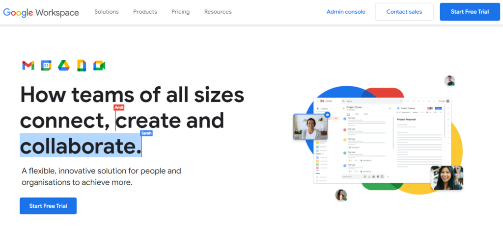Click the smiling woman photo at bottom right
Viewport: 503px width, 249px height.
click(447, 177)
